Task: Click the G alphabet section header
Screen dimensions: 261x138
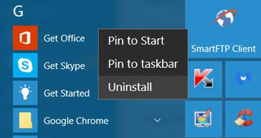Action: tap(18, 12)
